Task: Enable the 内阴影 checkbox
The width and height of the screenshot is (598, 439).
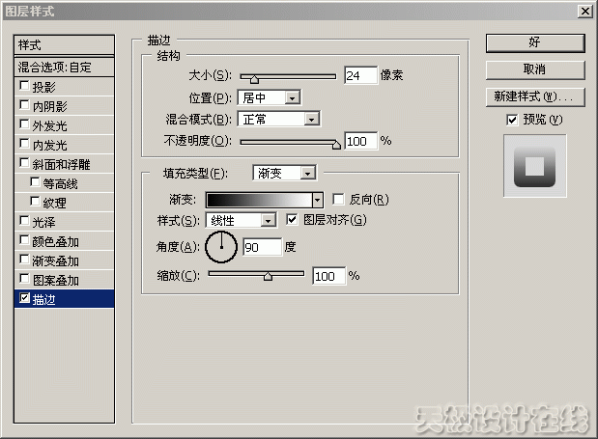Action: point(24,105)
